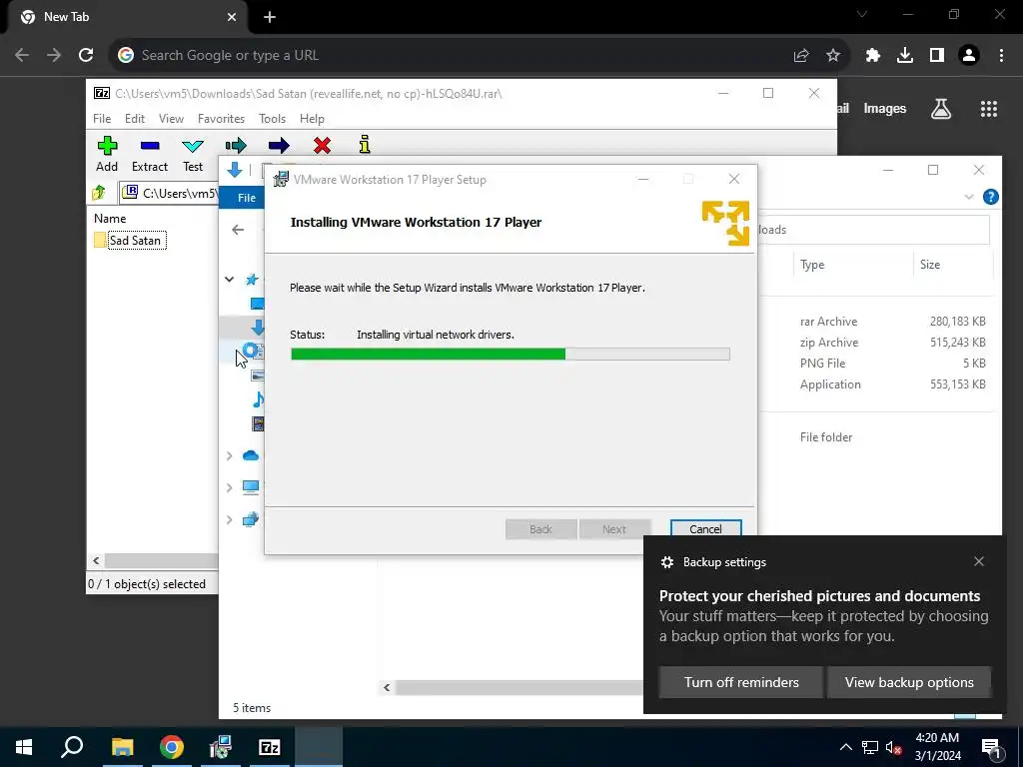Toggle Chrome side panel icon

coord(937,56)
